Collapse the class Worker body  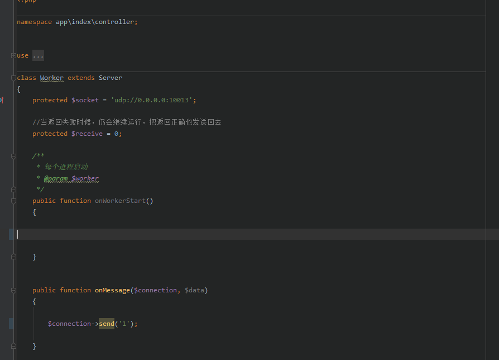coord(13,78)
